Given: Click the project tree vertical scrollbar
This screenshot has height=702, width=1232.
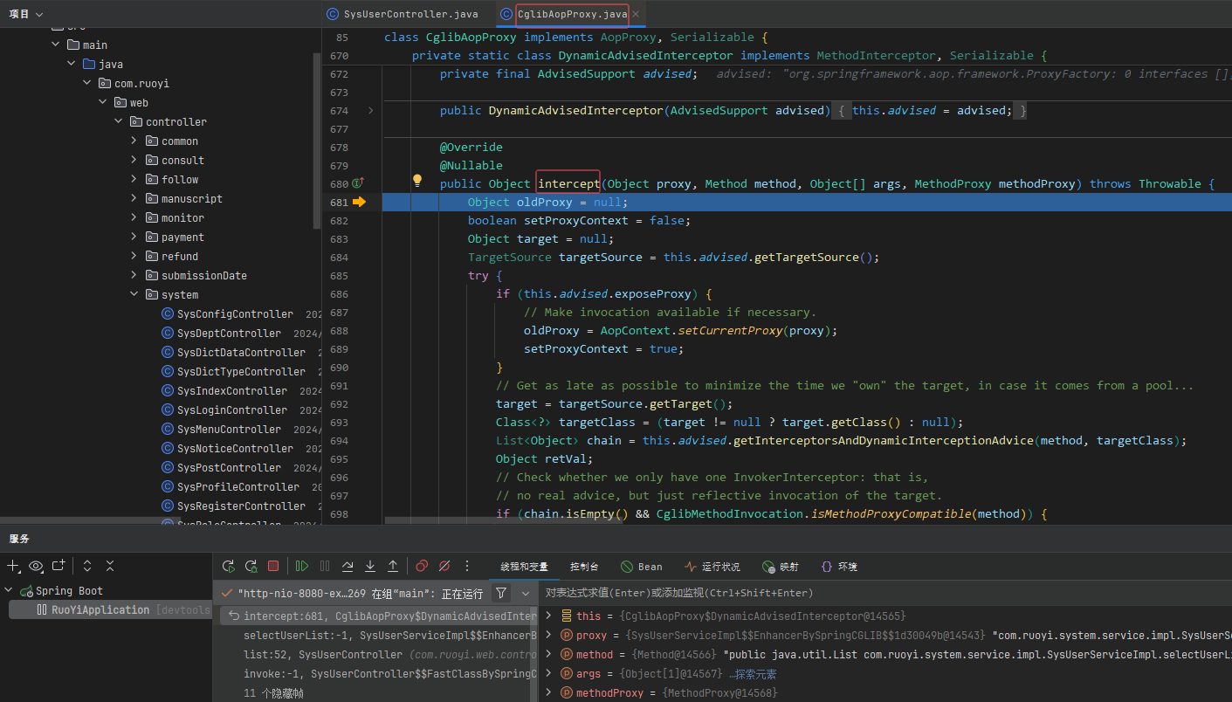Looking at the screenshot, I should point(317,140).
